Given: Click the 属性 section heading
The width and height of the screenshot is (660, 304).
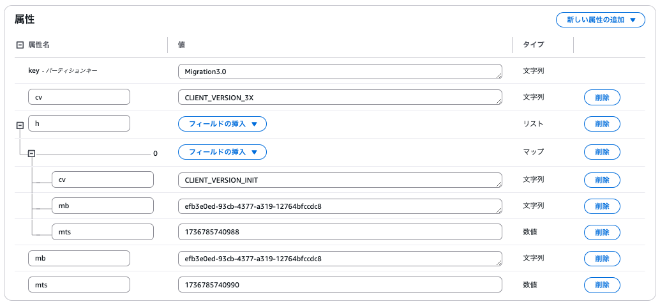Looking at the screenshot, I should [x=24, y=19].
